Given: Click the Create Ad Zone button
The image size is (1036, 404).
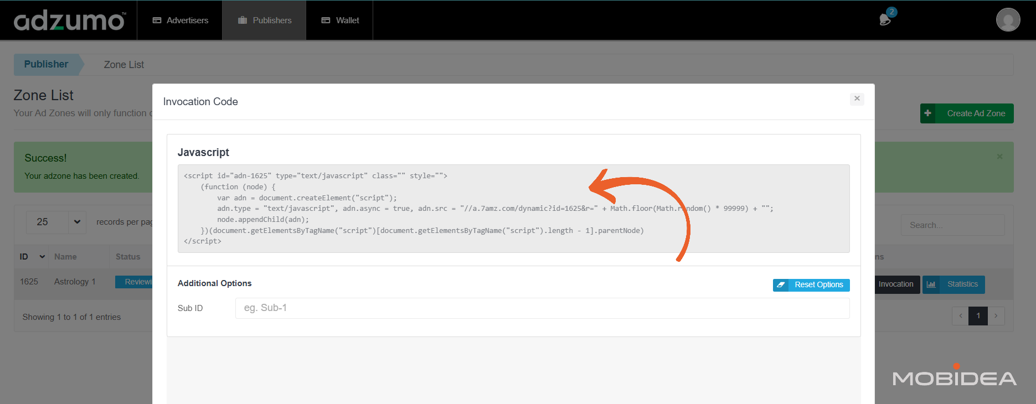Looking at the screenshot, I should click(976, 113).
